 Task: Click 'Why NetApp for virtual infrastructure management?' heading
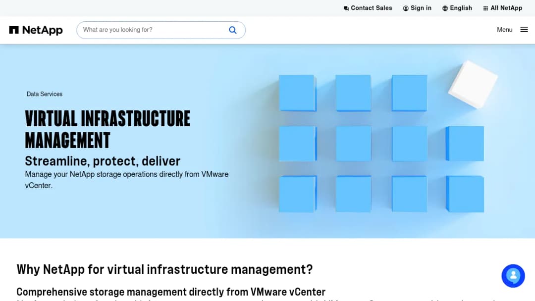164,269
